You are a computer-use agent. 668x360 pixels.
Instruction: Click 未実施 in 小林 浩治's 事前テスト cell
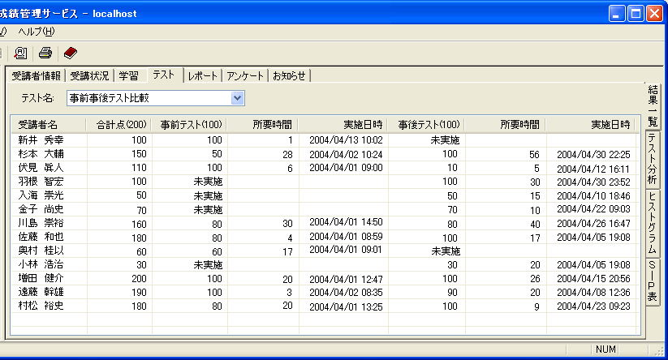tap(208, 264)
